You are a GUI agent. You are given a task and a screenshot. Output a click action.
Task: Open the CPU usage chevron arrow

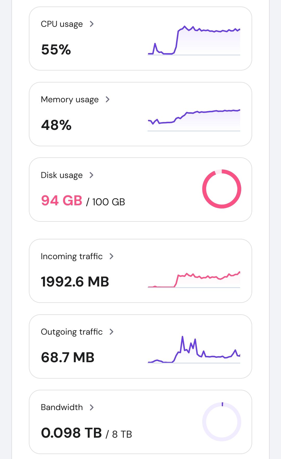(x=92, y=24)
